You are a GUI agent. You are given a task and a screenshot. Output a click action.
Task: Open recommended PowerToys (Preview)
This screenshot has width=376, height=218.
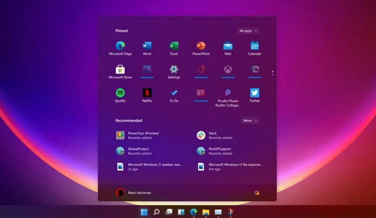pyautogui.click(x=137, y=136)
